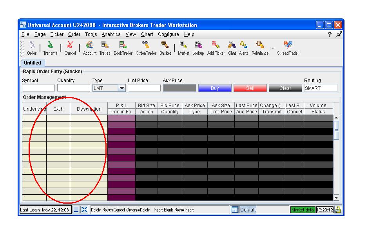This screenshot has width=368, height=240.
Task: Click the red Sell button
Action: [x=250, y=88]
